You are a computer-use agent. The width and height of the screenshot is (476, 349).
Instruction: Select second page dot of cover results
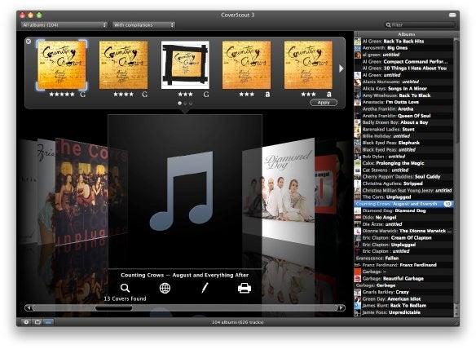point(185,104)
